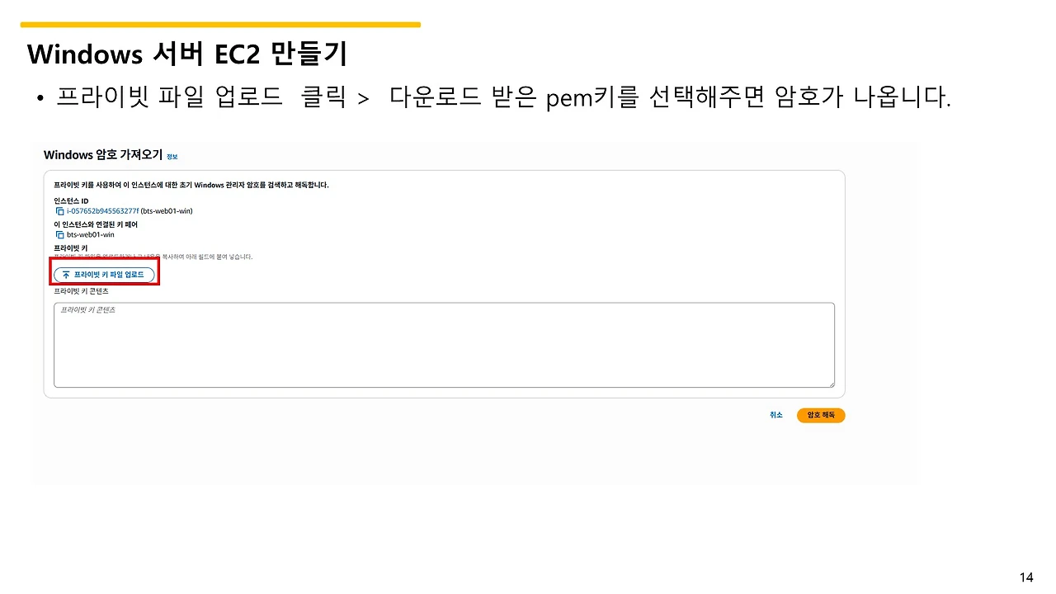The width and height of the screenshot is (1056, 594).
Task: Click the slide page number 14
Action: tap(1026, 577)
